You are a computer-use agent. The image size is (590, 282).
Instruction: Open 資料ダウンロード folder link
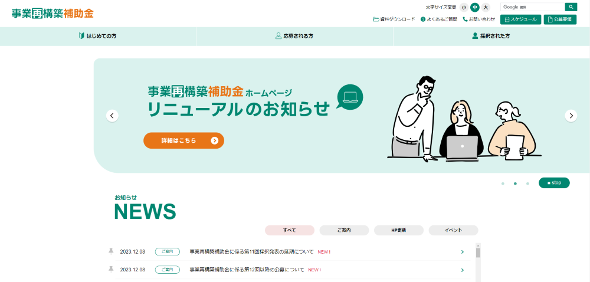[x=394, y=19]
